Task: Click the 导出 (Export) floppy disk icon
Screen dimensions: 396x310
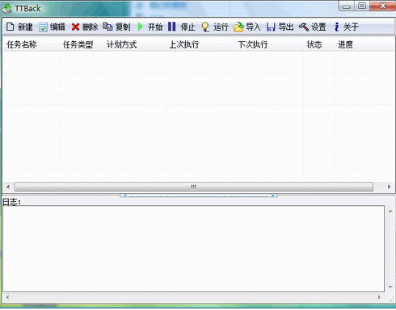Action: pos(271,27)
